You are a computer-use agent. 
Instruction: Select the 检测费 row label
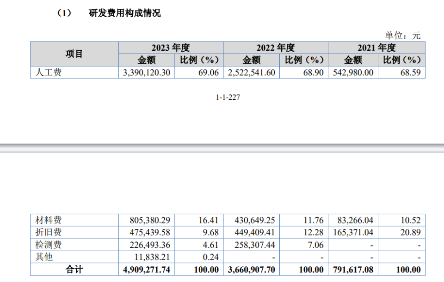[49, 245]
